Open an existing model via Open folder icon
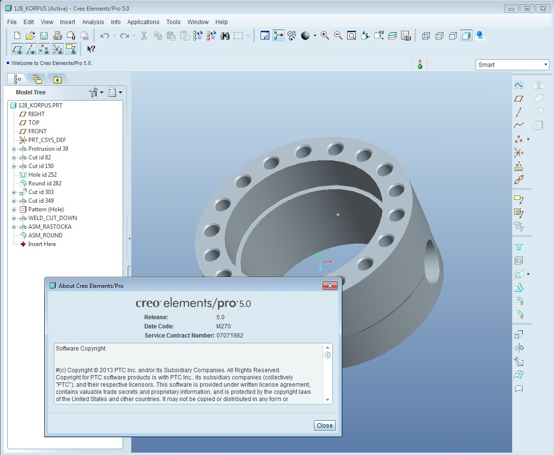Image resolution: width=554 pixels, height=455 pixels. (30, 36)
